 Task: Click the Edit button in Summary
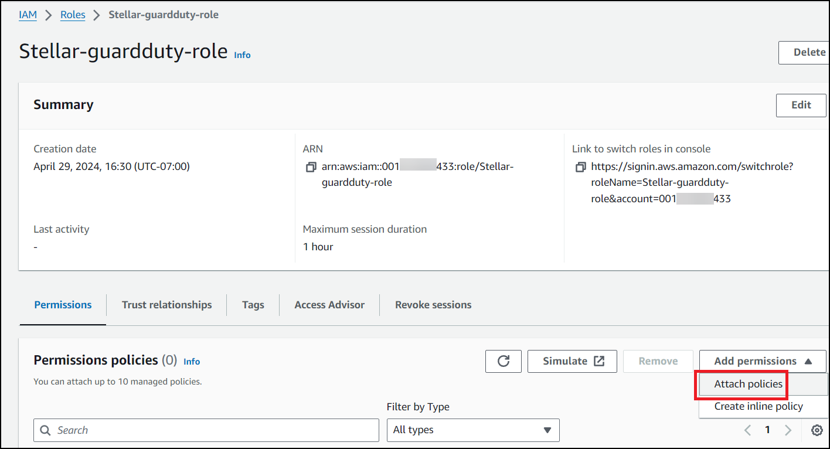pyautogui.click(x=801, y=106)
